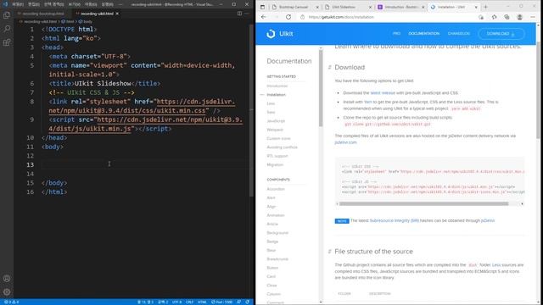
Task: Click the code block horizontal scrollbar
Action: click(424, 203)
